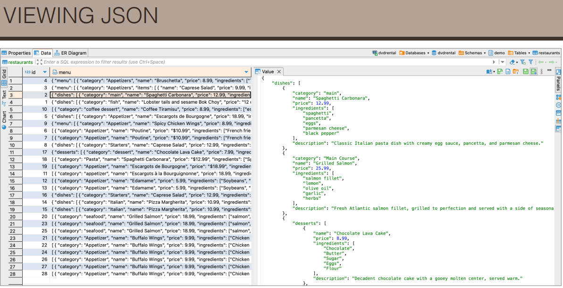Click the Panels toggle button
Screen dimensions: 563x288
coord(558,80)
